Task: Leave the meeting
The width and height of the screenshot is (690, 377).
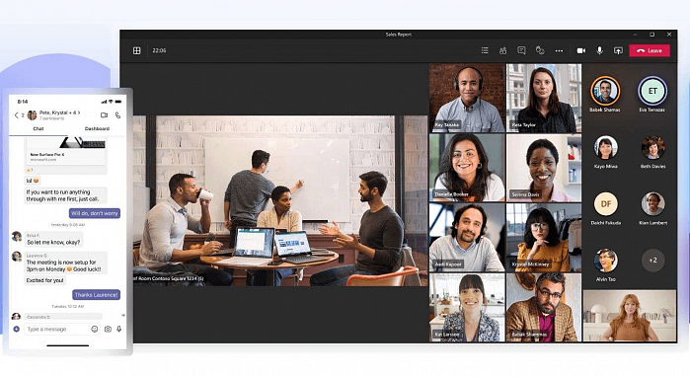Action: (x=650, y=50)
